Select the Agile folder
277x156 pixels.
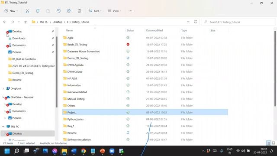70,38
